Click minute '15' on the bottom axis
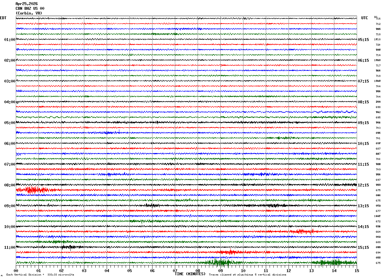The height and width of the screenshot is (279, 382). pyautogui.click(x=357, y=270)
